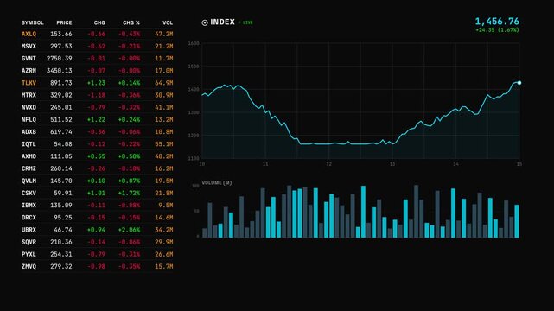Click the IBMX volume 9.5M
Image resolution: width=554 pixels, height=311 pixels.
point(166,205)
